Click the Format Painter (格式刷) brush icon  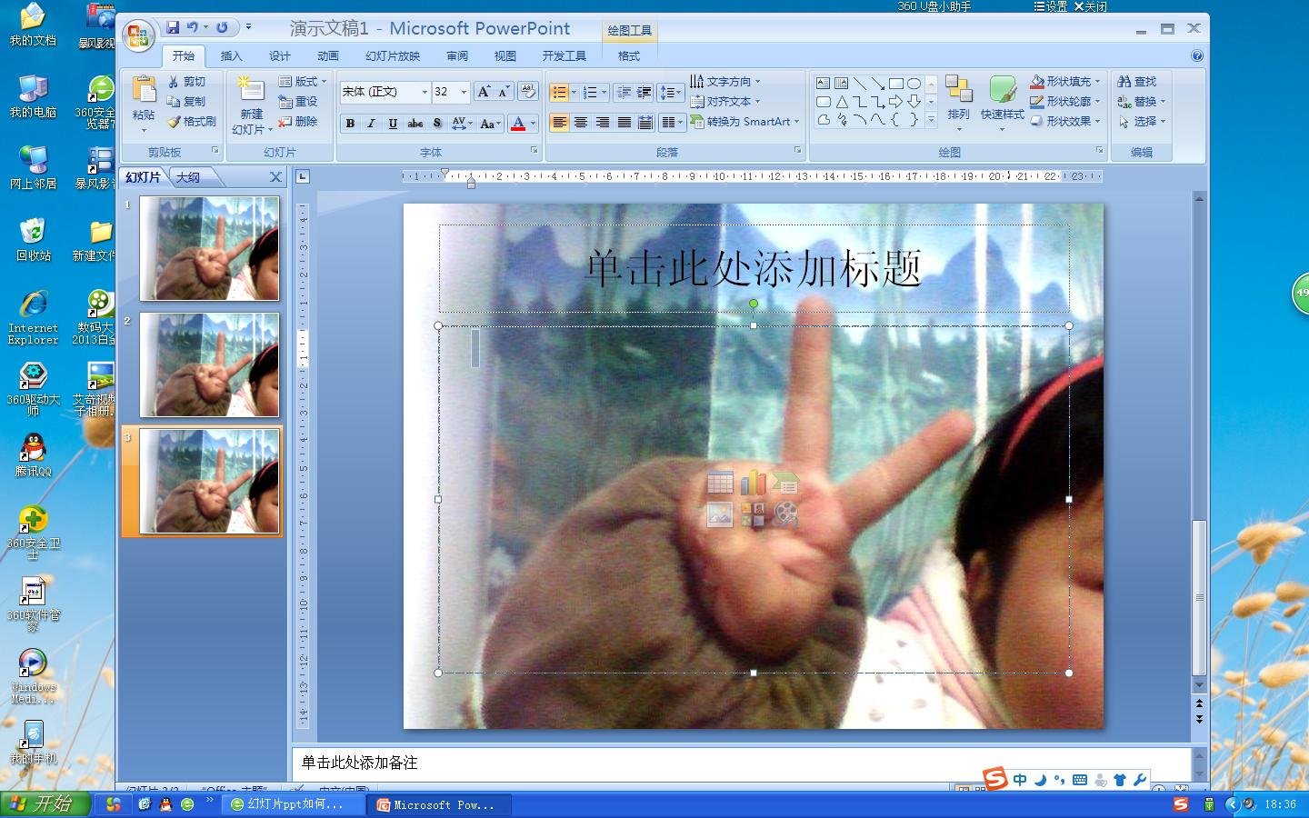tap(174, 122)
